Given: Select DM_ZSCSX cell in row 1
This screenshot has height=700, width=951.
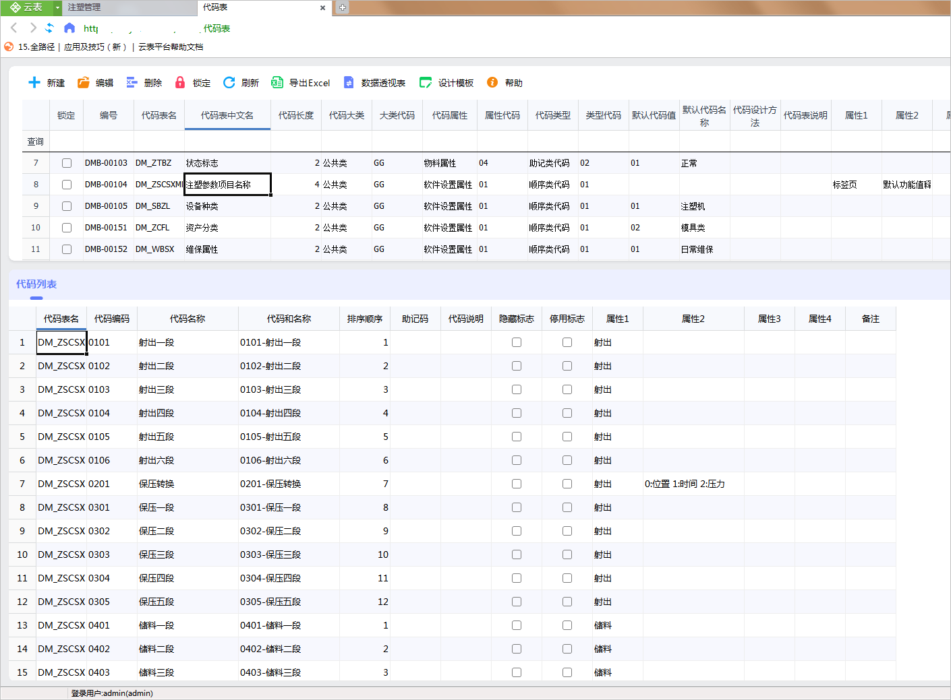Looking at the screenshot, I should point(61,342).
